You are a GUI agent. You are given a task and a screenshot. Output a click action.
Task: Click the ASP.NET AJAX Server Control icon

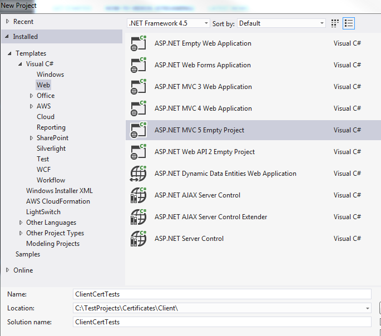(138, 195)
